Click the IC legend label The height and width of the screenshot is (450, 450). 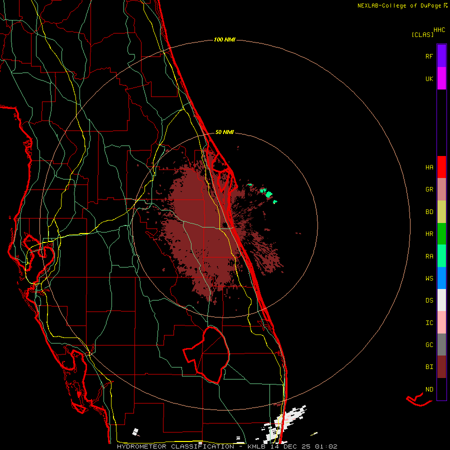(429, 322)
